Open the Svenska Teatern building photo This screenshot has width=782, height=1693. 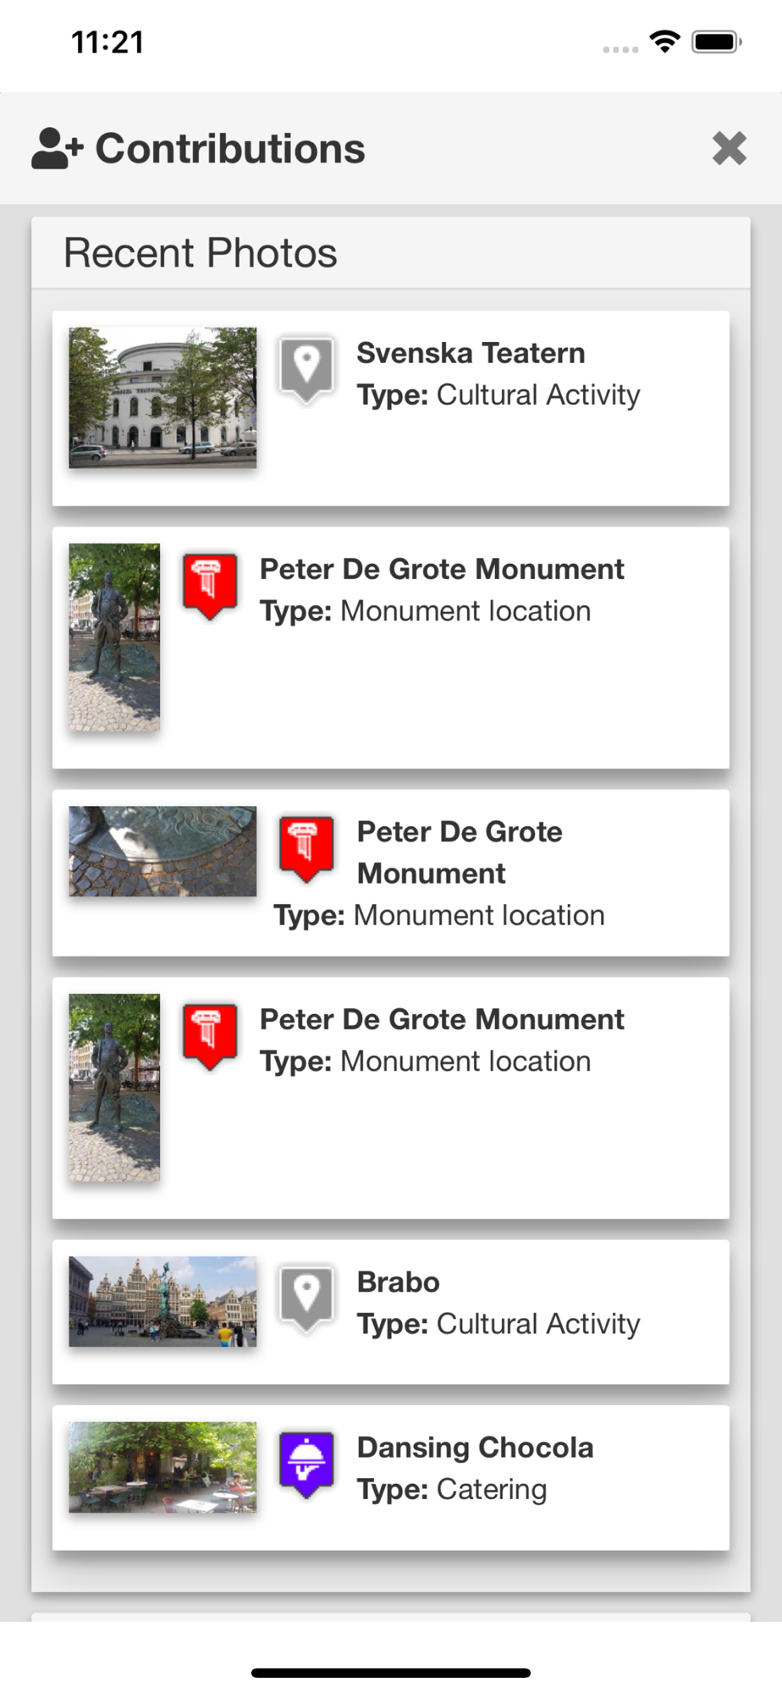pos(162,398)
